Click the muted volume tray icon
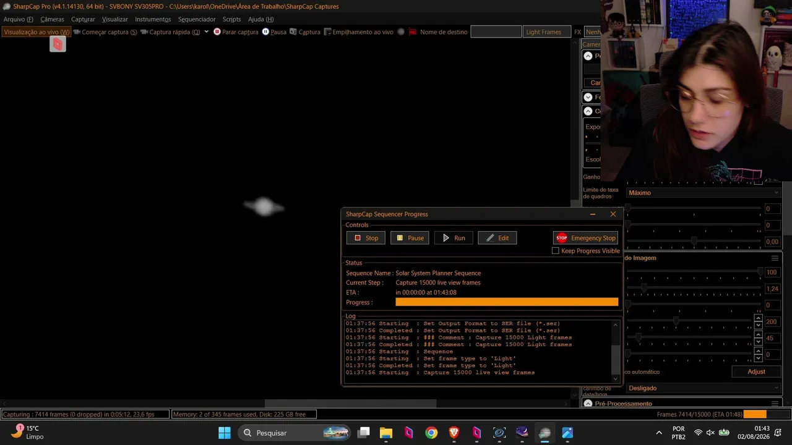 coord(710,433)
